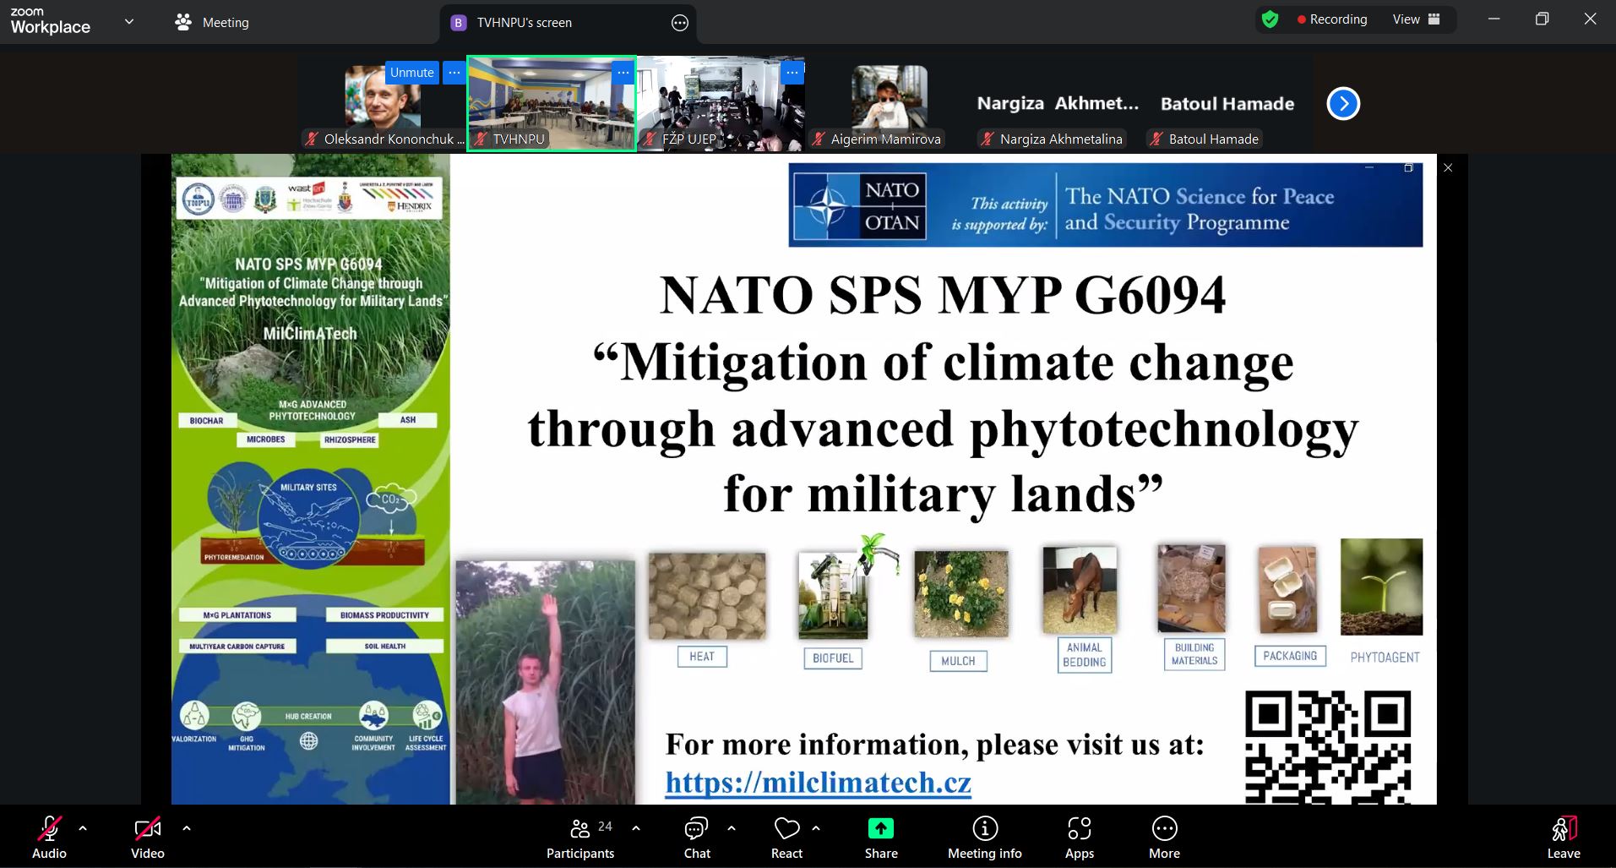Image resolution: width=1616 pixels, height=868 pixels.
Task: Select Oleksandr Kononchuk participant thumbnail
Action: pos(383,104)
